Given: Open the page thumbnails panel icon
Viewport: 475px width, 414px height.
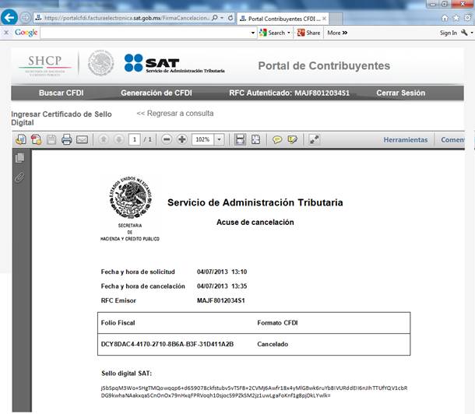Looking at the screenshot, I should 20,158.
